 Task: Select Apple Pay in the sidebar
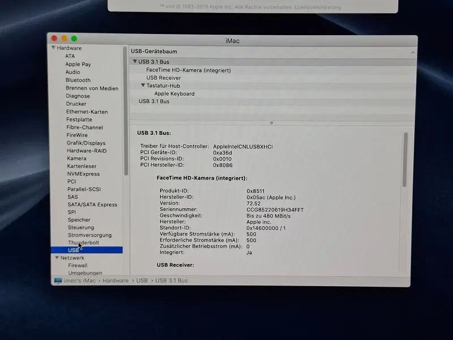click(78, 64)
